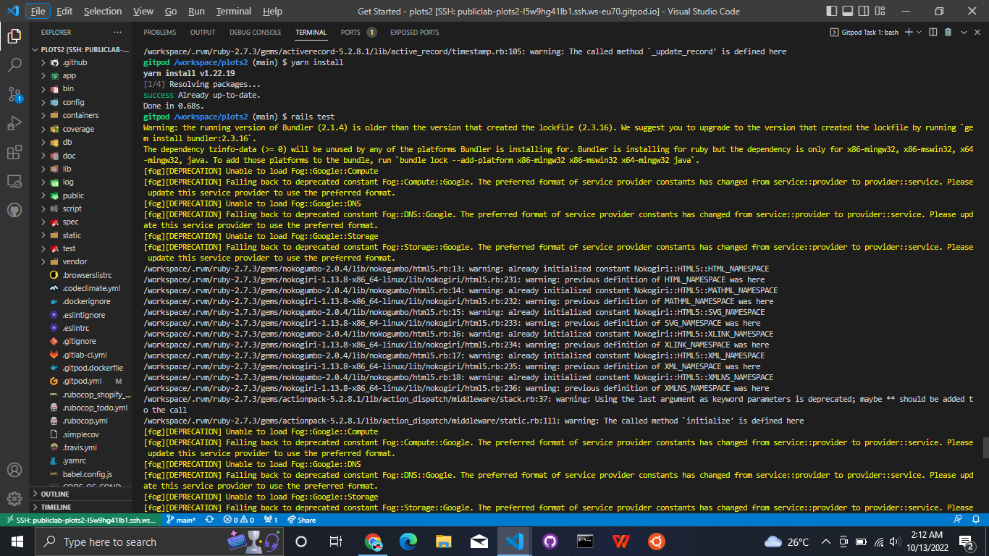Select Gitpod Task 1: bash terminal
The height and width of the screenshot is (556, 989).
tap(864, 33)
